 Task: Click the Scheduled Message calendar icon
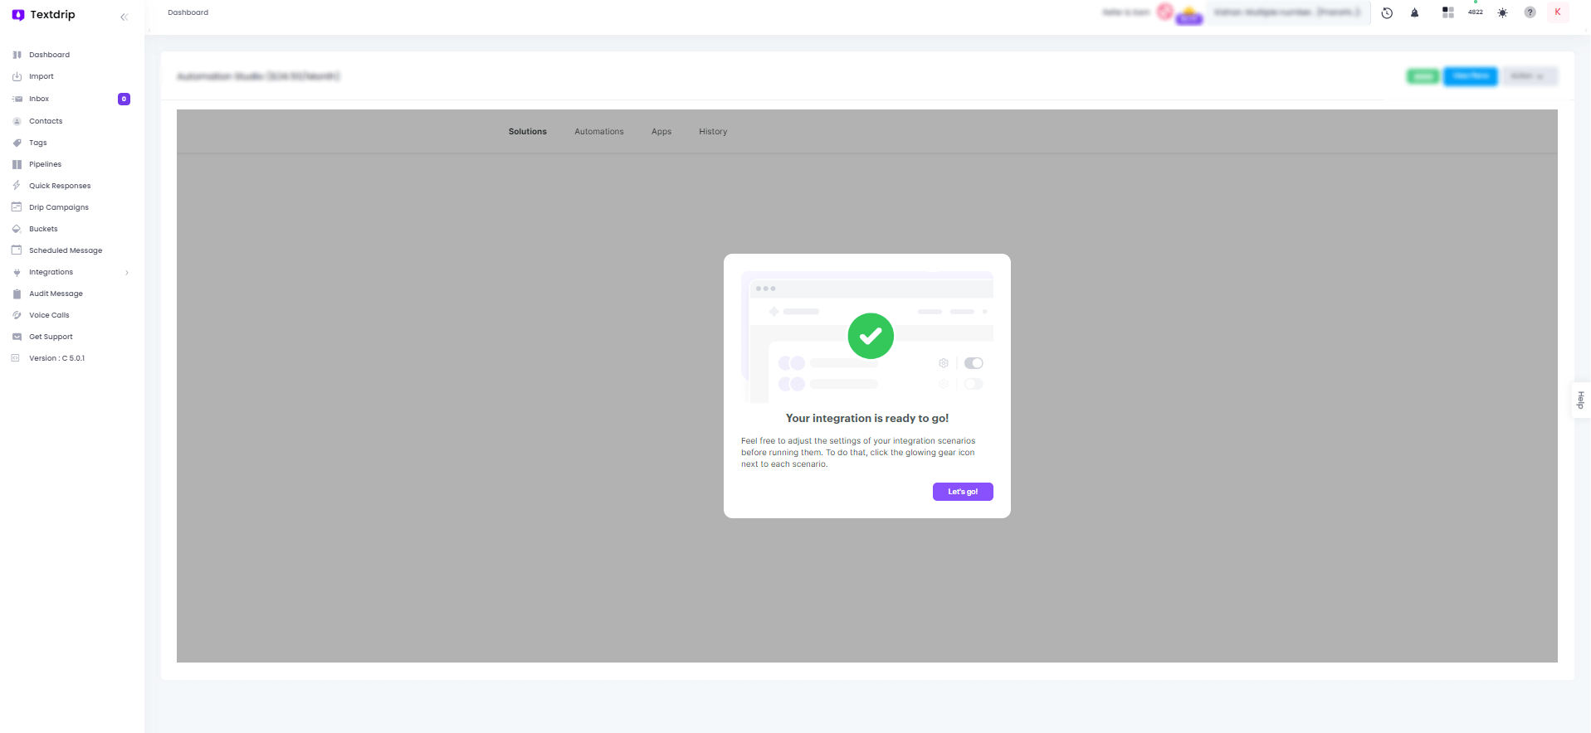point(17,250)
